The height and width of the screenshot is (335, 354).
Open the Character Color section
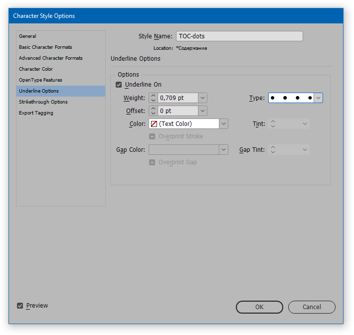[x=61, y=69]
